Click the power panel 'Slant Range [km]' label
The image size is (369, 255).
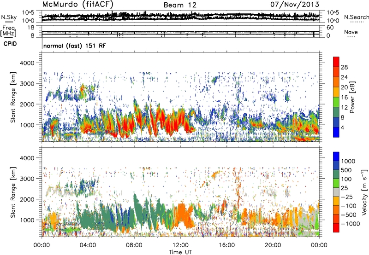point(13,97)
